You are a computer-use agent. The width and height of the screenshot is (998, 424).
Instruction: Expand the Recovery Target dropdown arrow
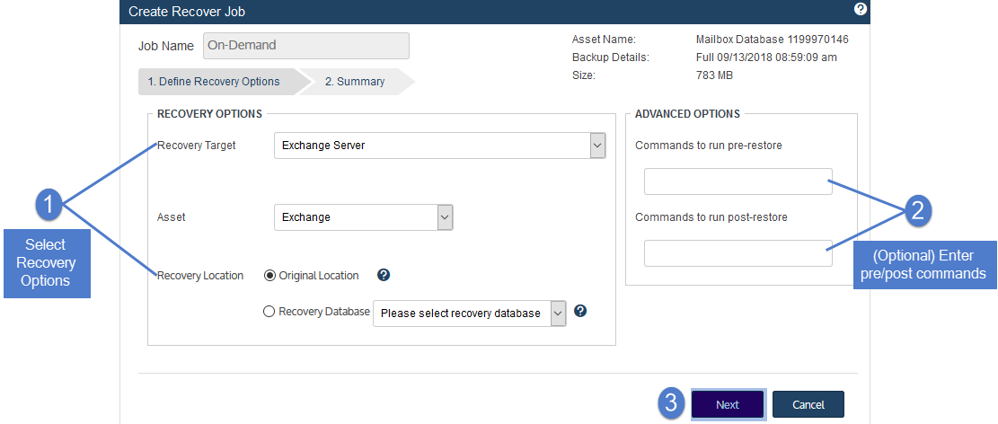(597, 146)
